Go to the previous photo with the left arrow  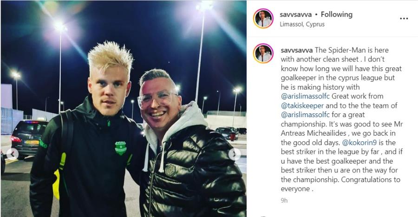(13, 154)
